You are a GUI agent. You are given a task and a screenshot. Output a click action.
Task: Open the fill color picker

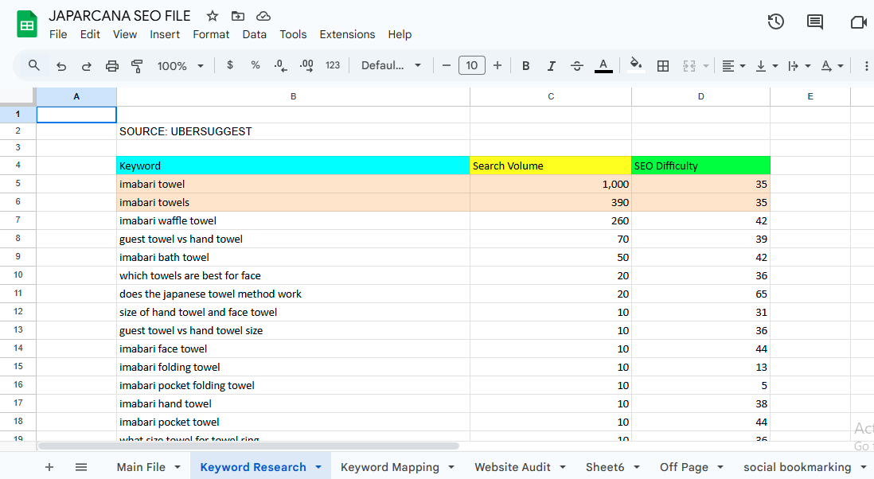pos(636,65)
